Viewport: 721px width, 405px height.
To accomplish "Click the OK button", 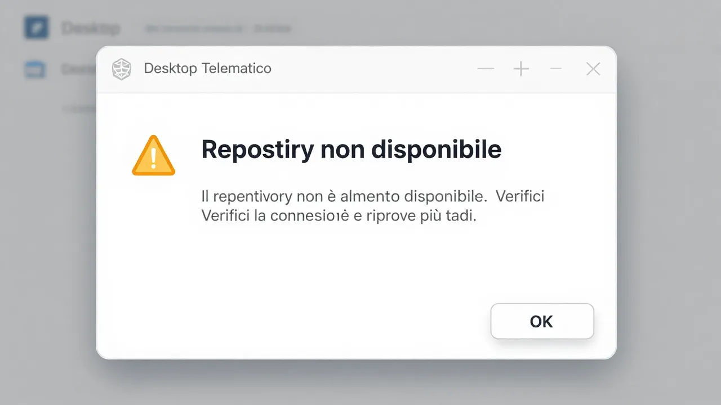I will click(542, 321).
